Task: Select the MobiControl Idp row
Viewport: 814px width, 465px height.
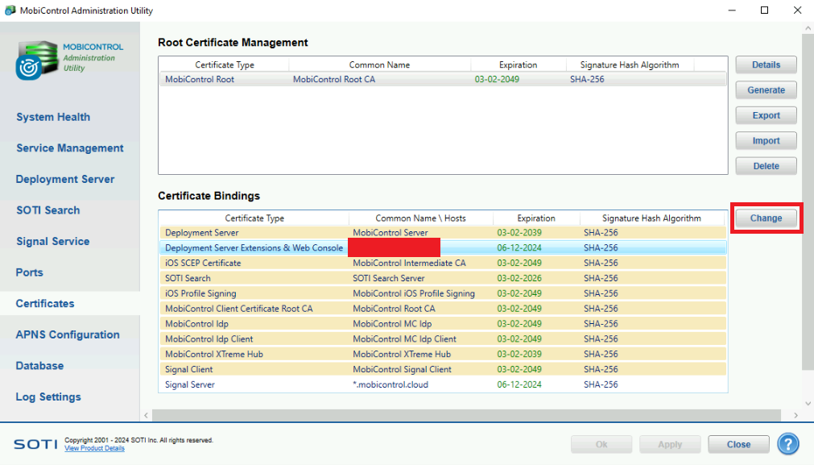Action: (443, 324)
